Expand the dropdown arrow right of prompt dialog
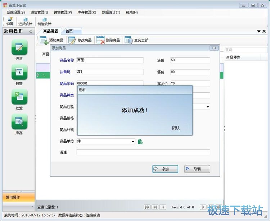270x221 pixels. coord(208,107)
